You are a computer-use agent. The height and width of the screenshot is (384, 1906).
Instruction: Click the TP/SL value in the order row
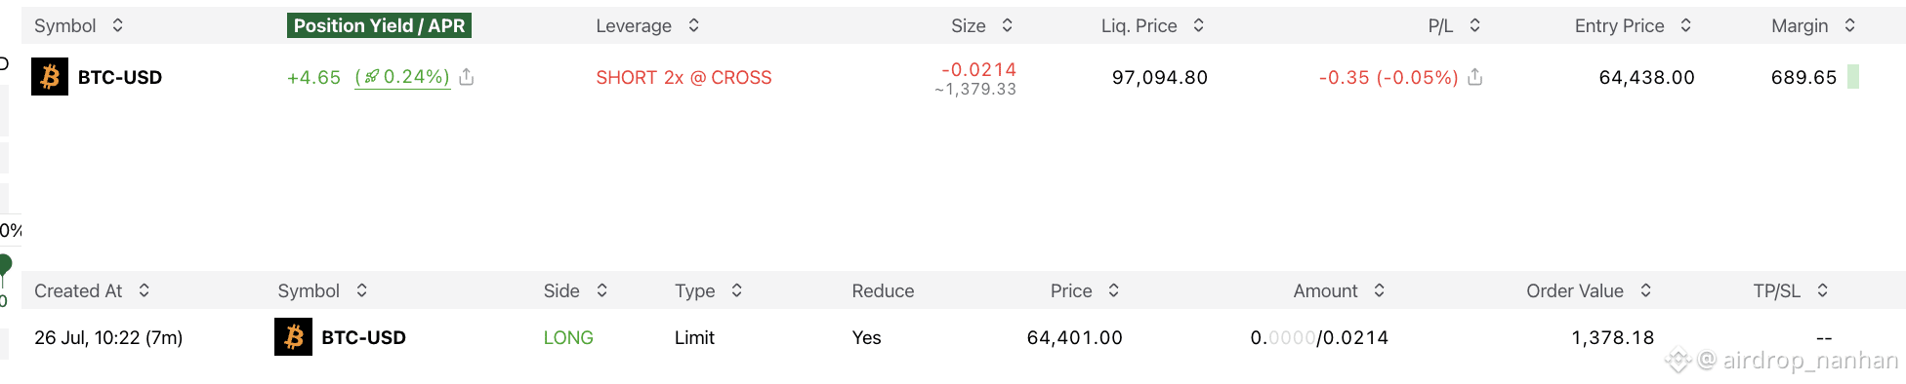click(1824, 337)
